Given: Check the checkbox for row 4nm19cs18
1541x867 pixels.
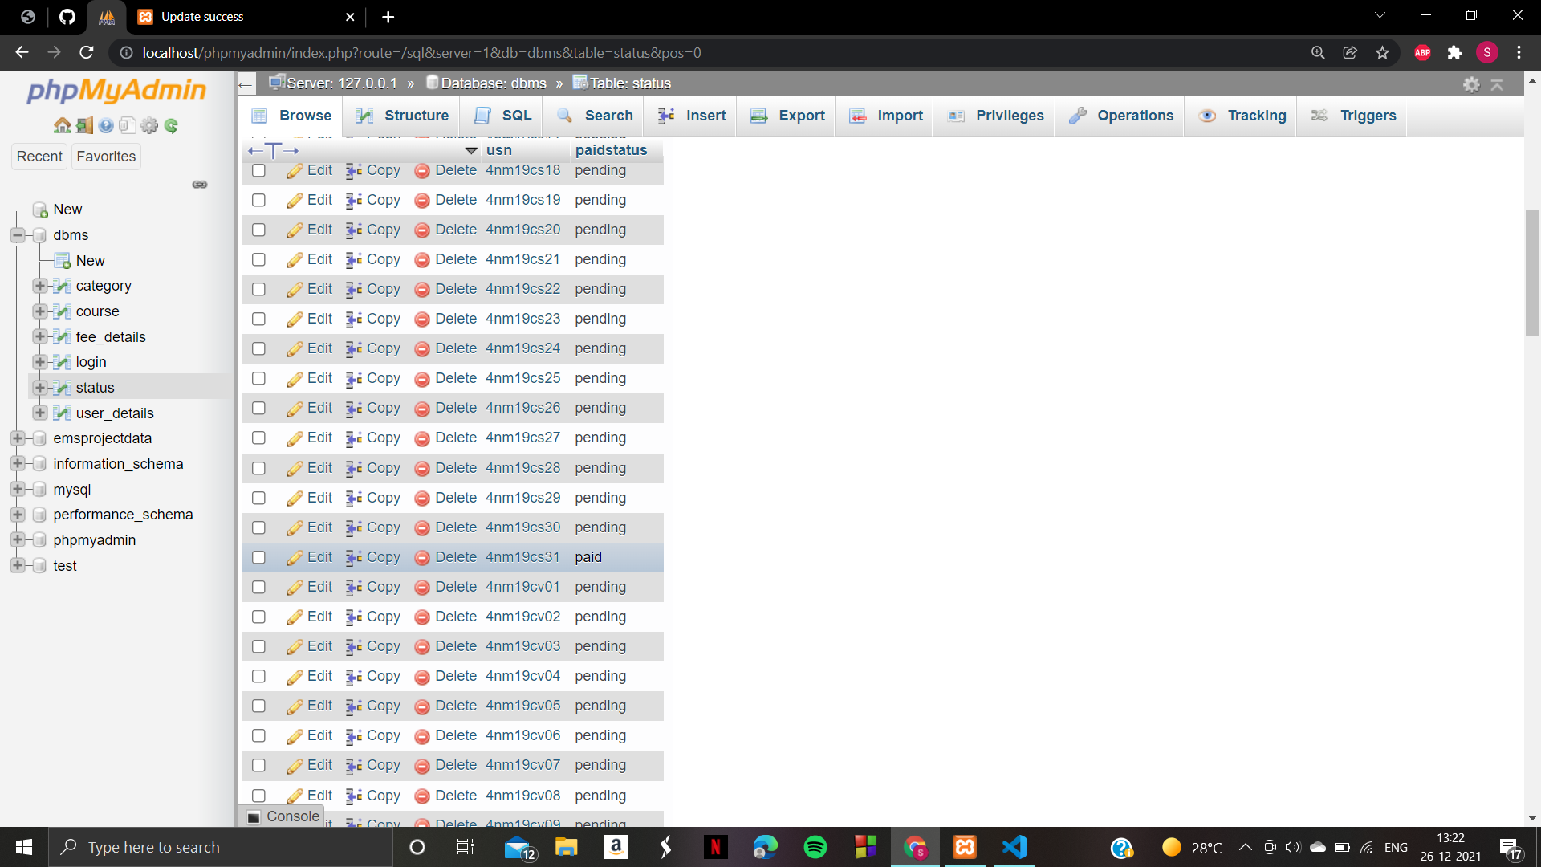Looking at the screenshot, I should [x=258, y=170].
